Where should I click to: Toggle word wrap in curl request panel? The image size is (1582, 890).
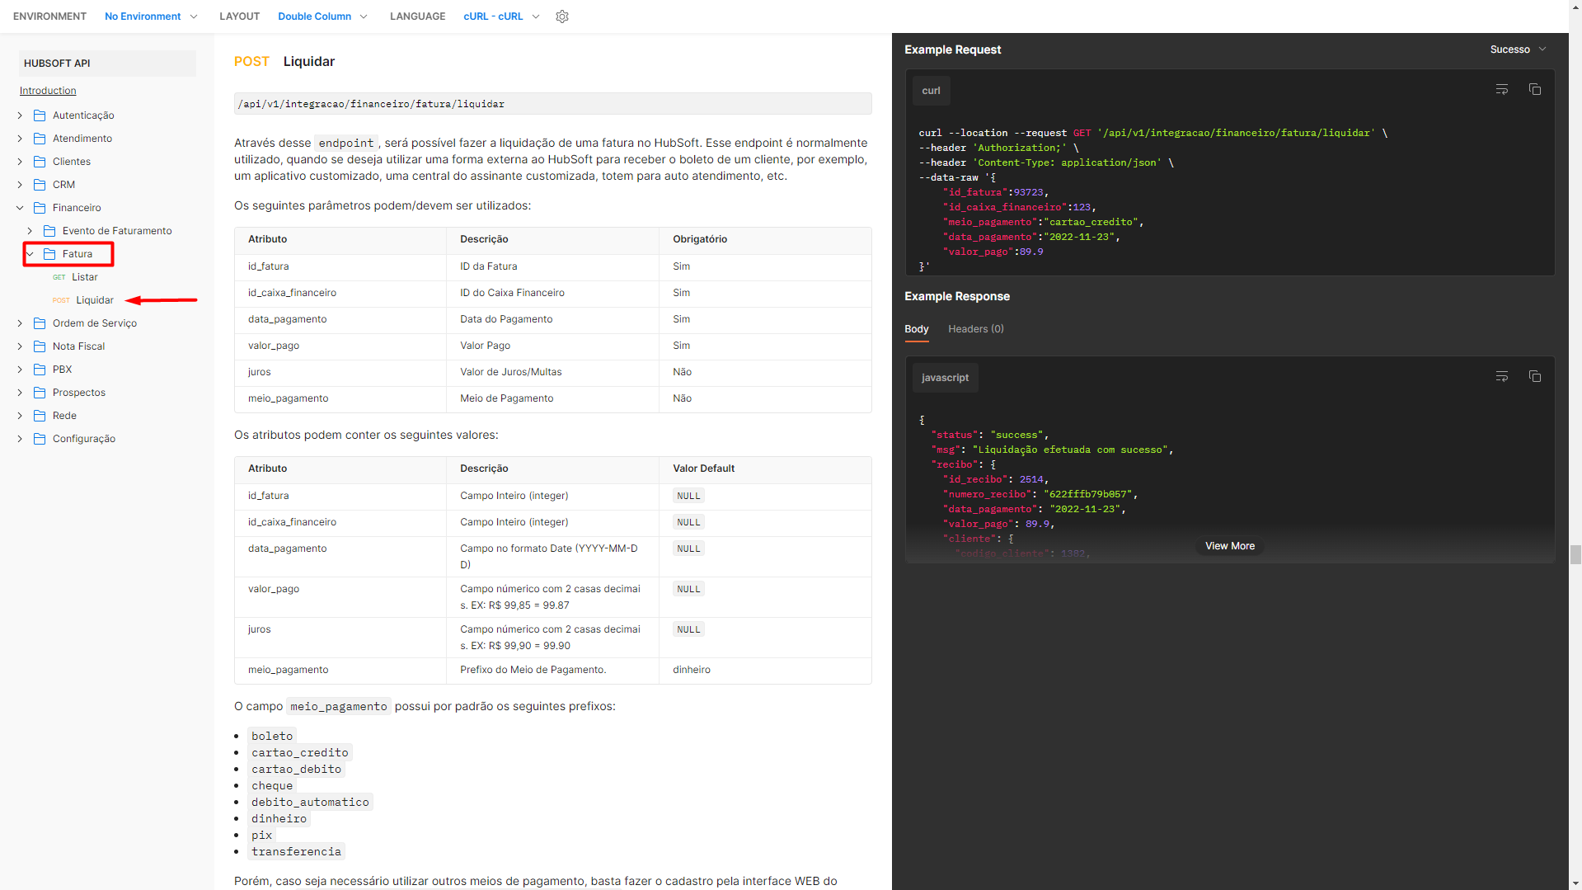pos(1502,89)
